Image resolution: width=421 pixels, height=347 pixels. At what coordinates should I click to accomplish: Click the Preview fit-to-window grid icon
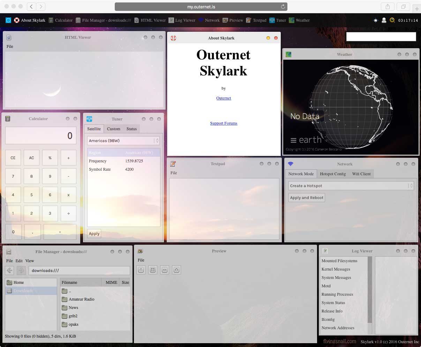coord(153,270)
